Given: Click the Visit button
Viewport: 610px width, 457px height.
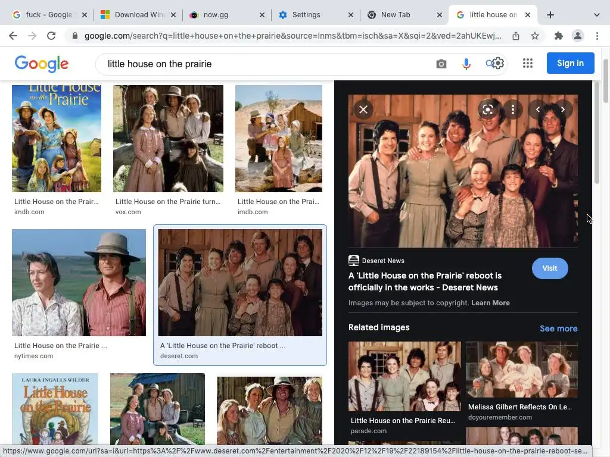Looking at the screenshot, I should coord(550,268).
